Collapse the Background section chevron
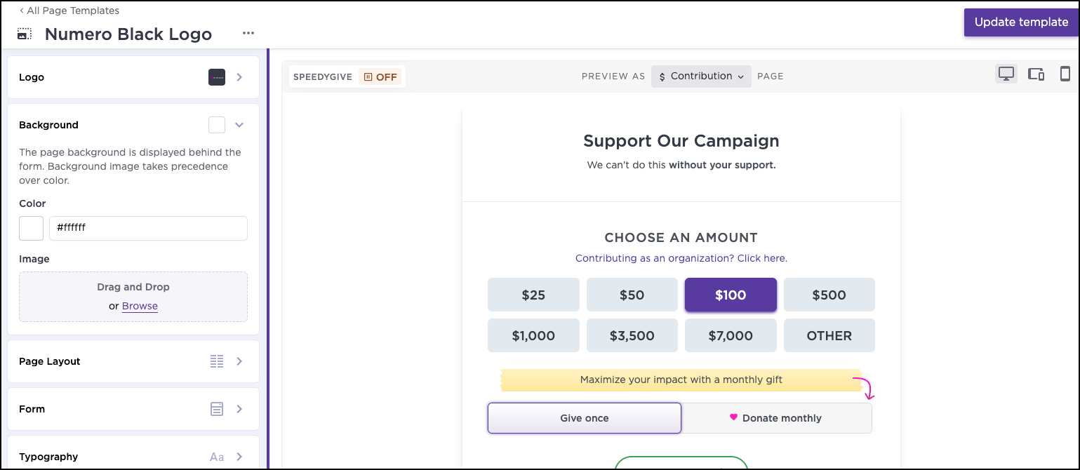 (239, 125)
